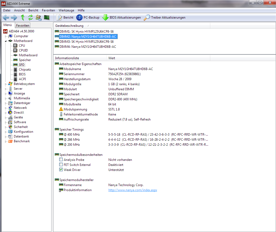Select Chipsatz in the tree
Image resolution: width=276 pixels, height=232 pixels.
25,70
